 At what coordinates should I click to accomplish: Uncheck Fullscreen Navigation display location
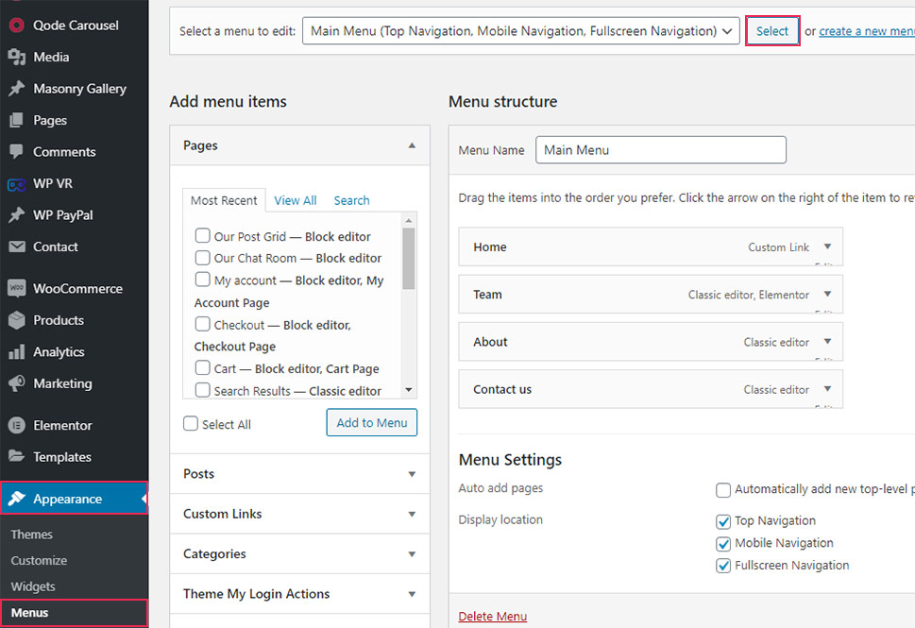tap(723, 566)
